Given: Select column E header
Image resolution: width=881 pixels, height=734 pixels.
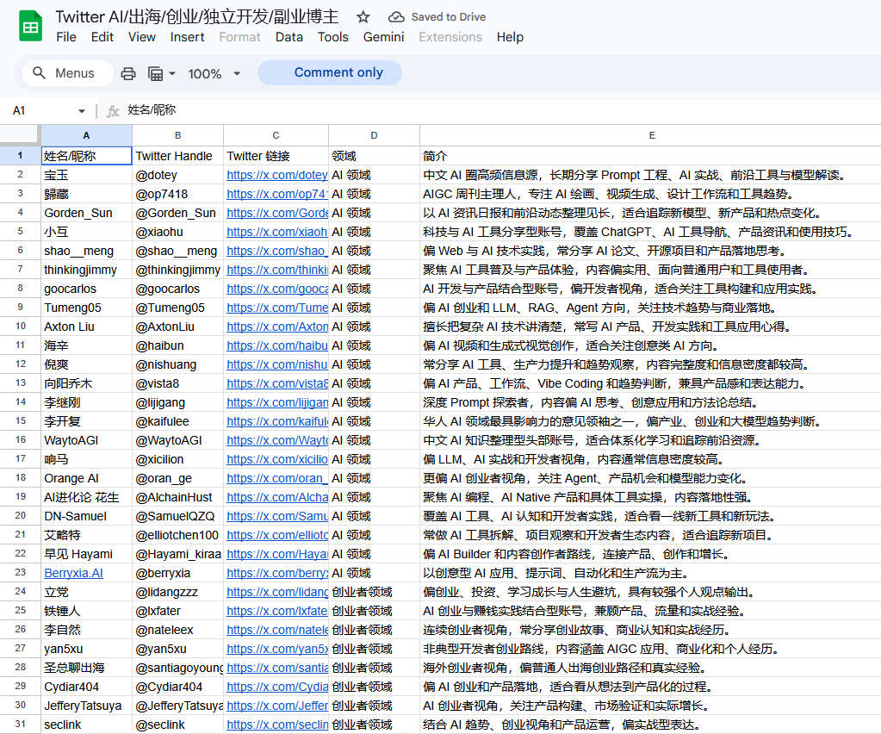Looking at the screenshot, I should [651, 135].
